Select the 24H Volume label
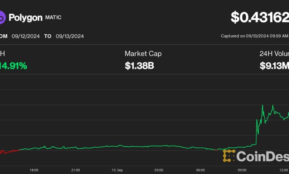 [274, 54]
